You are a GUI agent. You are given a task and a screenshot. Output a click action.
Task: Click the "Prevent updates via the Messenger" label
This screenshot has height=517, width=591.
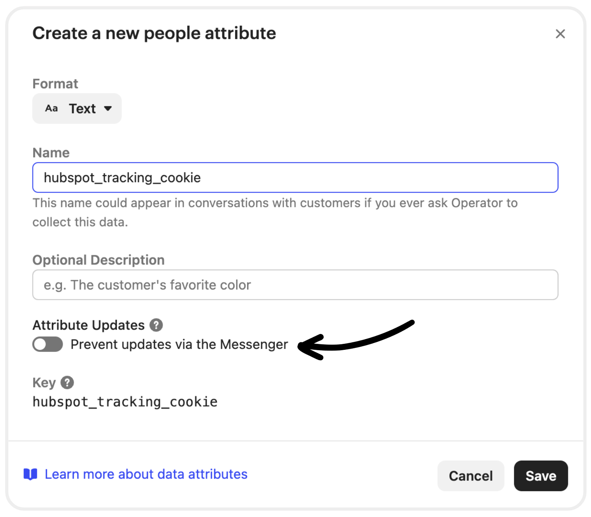click(x=179, y=344)
